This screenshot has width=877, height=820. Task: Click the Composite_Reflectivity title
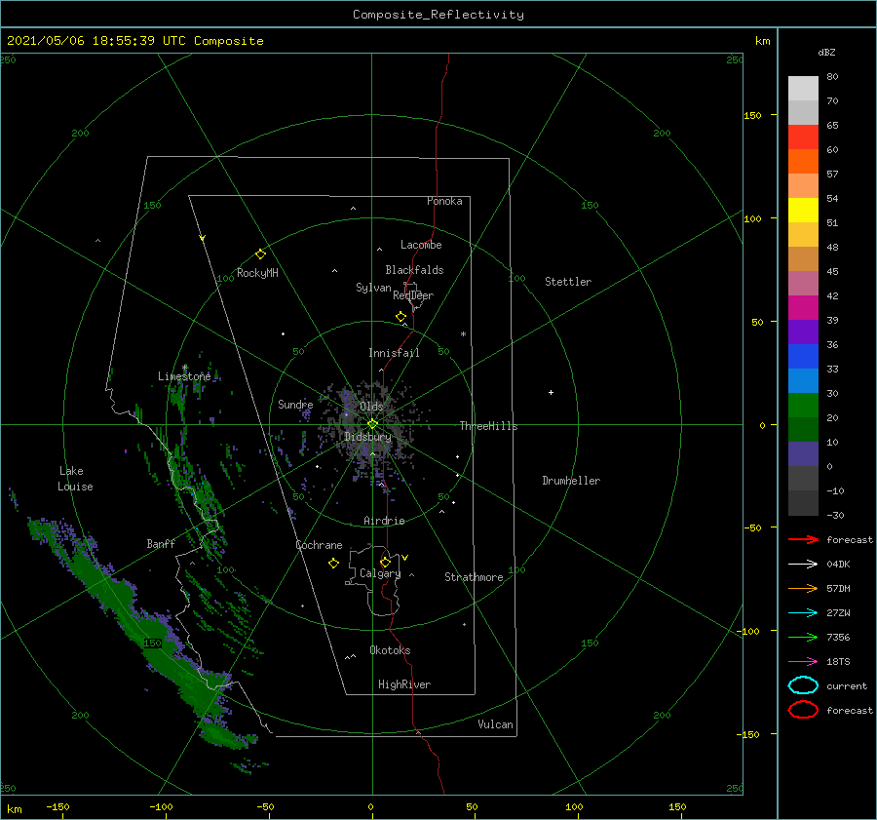438,15
